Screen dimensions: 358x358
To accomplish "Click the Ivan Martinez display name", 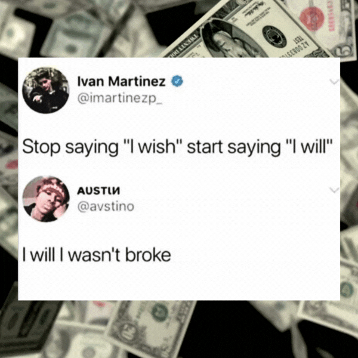I will click(122, 81).
